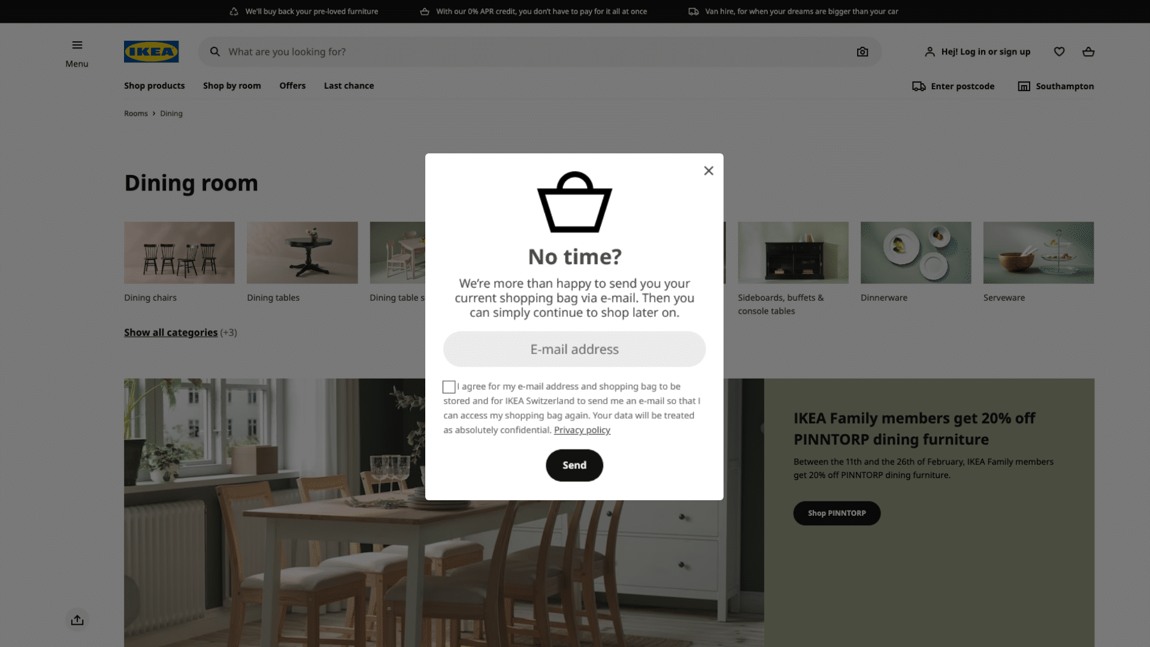The width and height of the screenshot is (1150, 647).
Task: Open the shopping basket icon
Action: [x=1088, y=52]
